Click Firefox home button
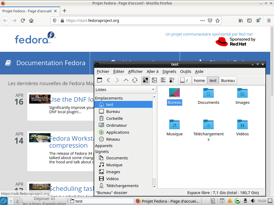Viewport: 274px width, 205px height. tap(31, 21)
